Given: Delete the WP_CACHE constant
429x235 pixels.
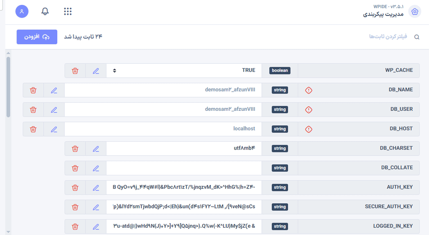Looking at the screenshot, I should pyautogui.click(x=75, y=71).
